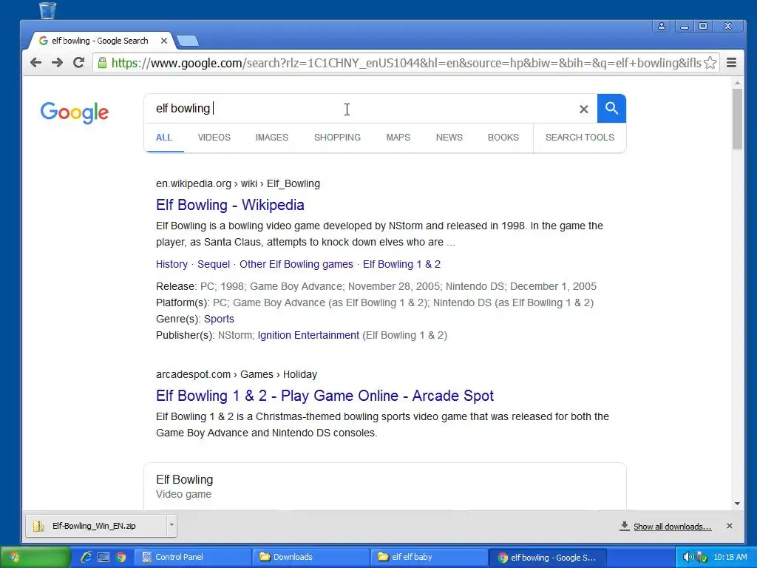Click the scrollbar down arrow
Viewport: 757px width, 568px height.
click(x=737, y=503)
